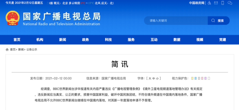Viewport: 239px width, 110px height.
Task: Click the keyword search input field
Action: click(175, 21)
